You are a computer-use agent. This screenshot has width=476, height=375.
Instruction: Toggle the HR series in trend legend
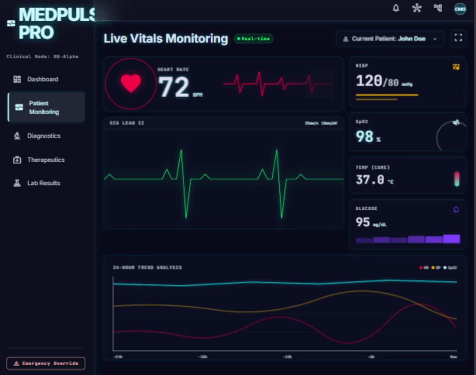[424, 268]
